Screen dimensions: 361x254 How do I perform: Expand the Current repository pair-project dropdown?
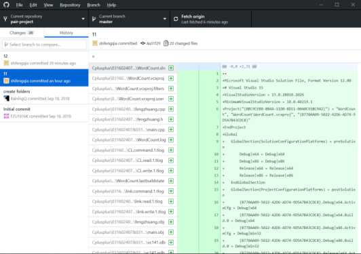click(x=44, y=19)
